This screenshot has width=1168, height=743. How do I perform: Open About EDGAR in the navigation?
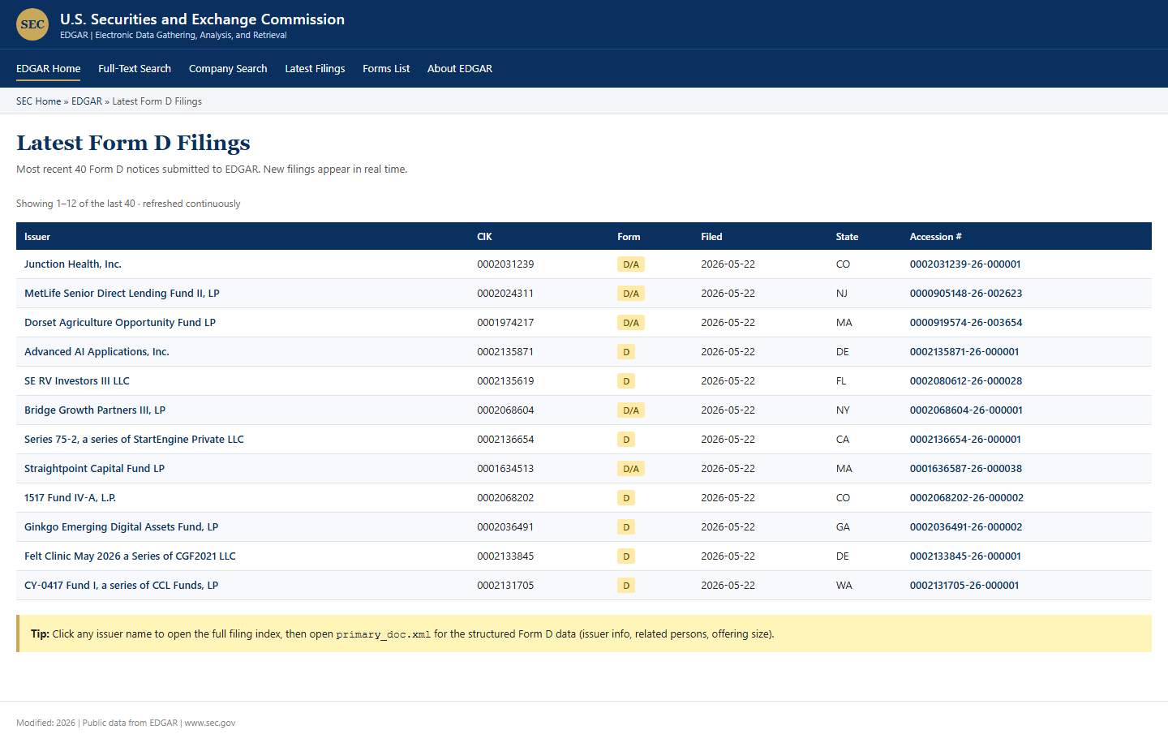coord(460,69)
